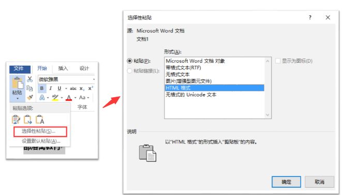The height and width of the screenshot is (195, 342).
Task: Open the font color dropdown arrow
Action: click(75, 98)
